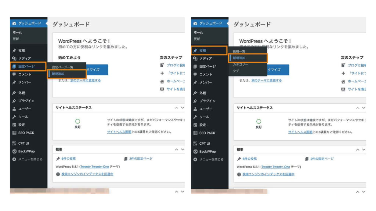Screen dimensions: 376x211
Task: Click the ユーザー (Users) sidebar icon
Action: click(x=15, y=109)
